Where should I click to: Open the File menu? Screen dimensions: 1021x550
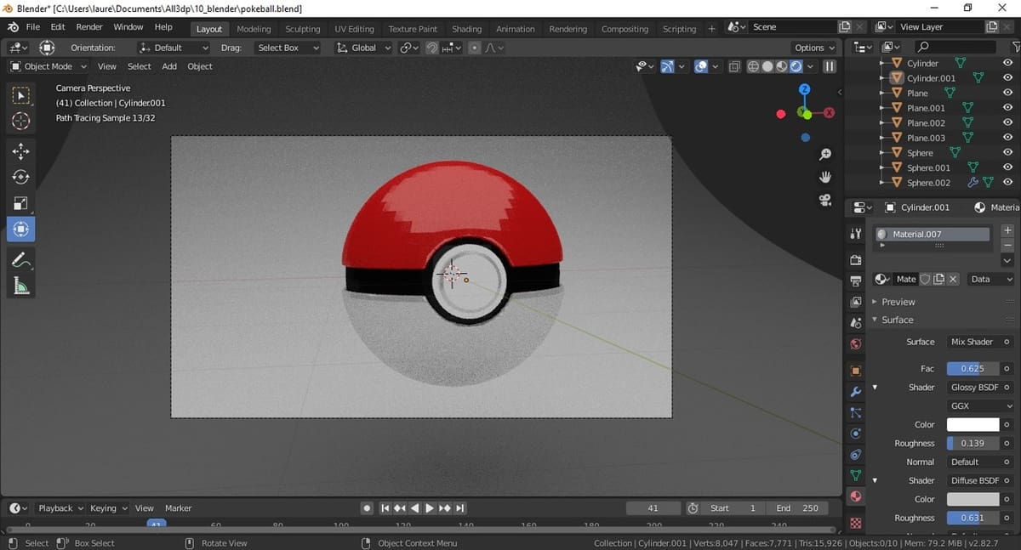pyautogui.click(x=33, y=27)
